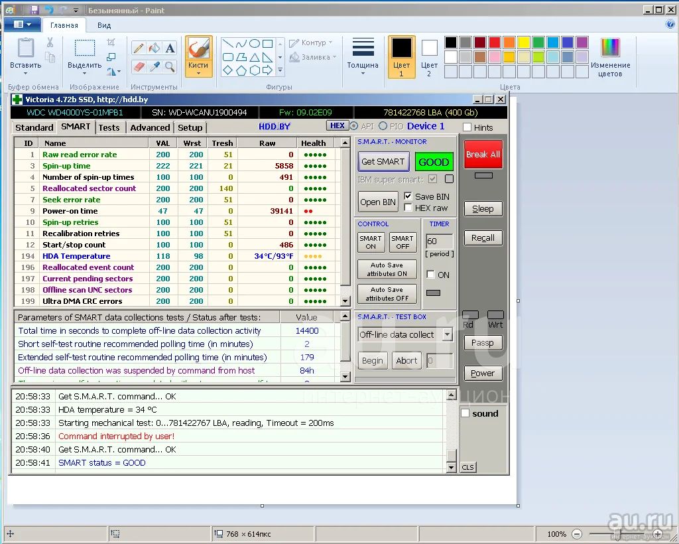The width and height of the screenshot is (679, 544).
Task: Open the Setup tab in Victoria
Action: [x=190, y=127]
